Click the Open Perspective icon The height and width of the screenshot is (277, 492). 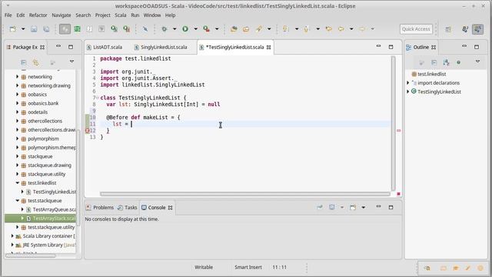click(448, 29)
